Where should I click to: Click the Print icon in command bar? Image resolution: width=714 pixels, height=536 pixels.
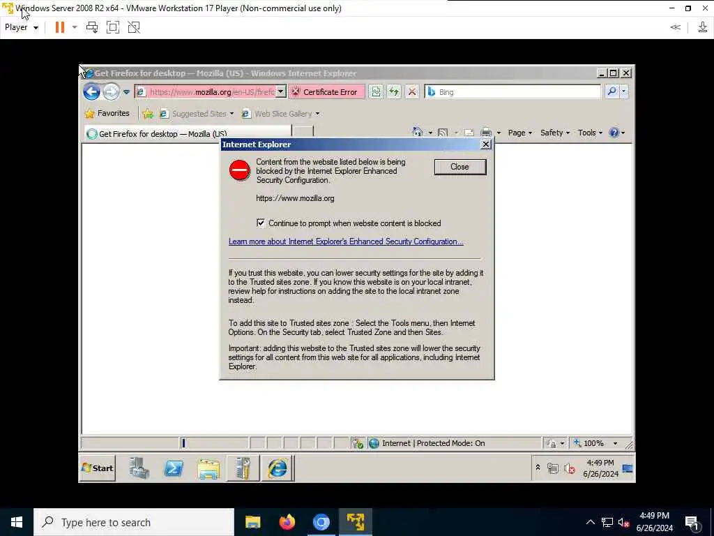pyautogui.click(x=486, y=133)
